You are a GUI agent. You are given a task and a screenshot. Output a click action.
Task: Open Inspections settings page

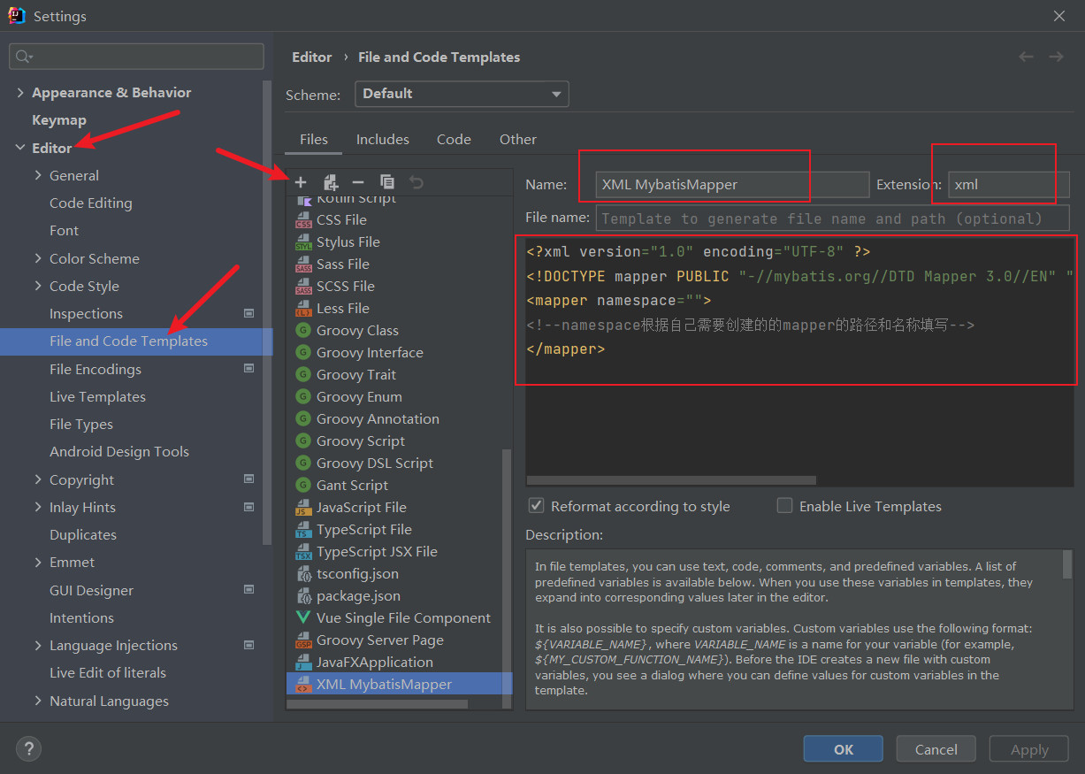tap(86, 314)
